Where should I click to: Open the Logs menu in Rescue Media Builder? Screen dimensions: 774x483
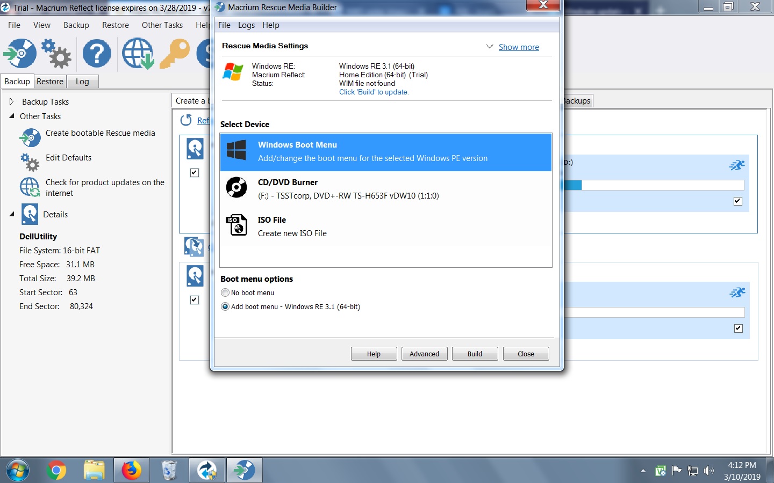(x=246, y=25)
